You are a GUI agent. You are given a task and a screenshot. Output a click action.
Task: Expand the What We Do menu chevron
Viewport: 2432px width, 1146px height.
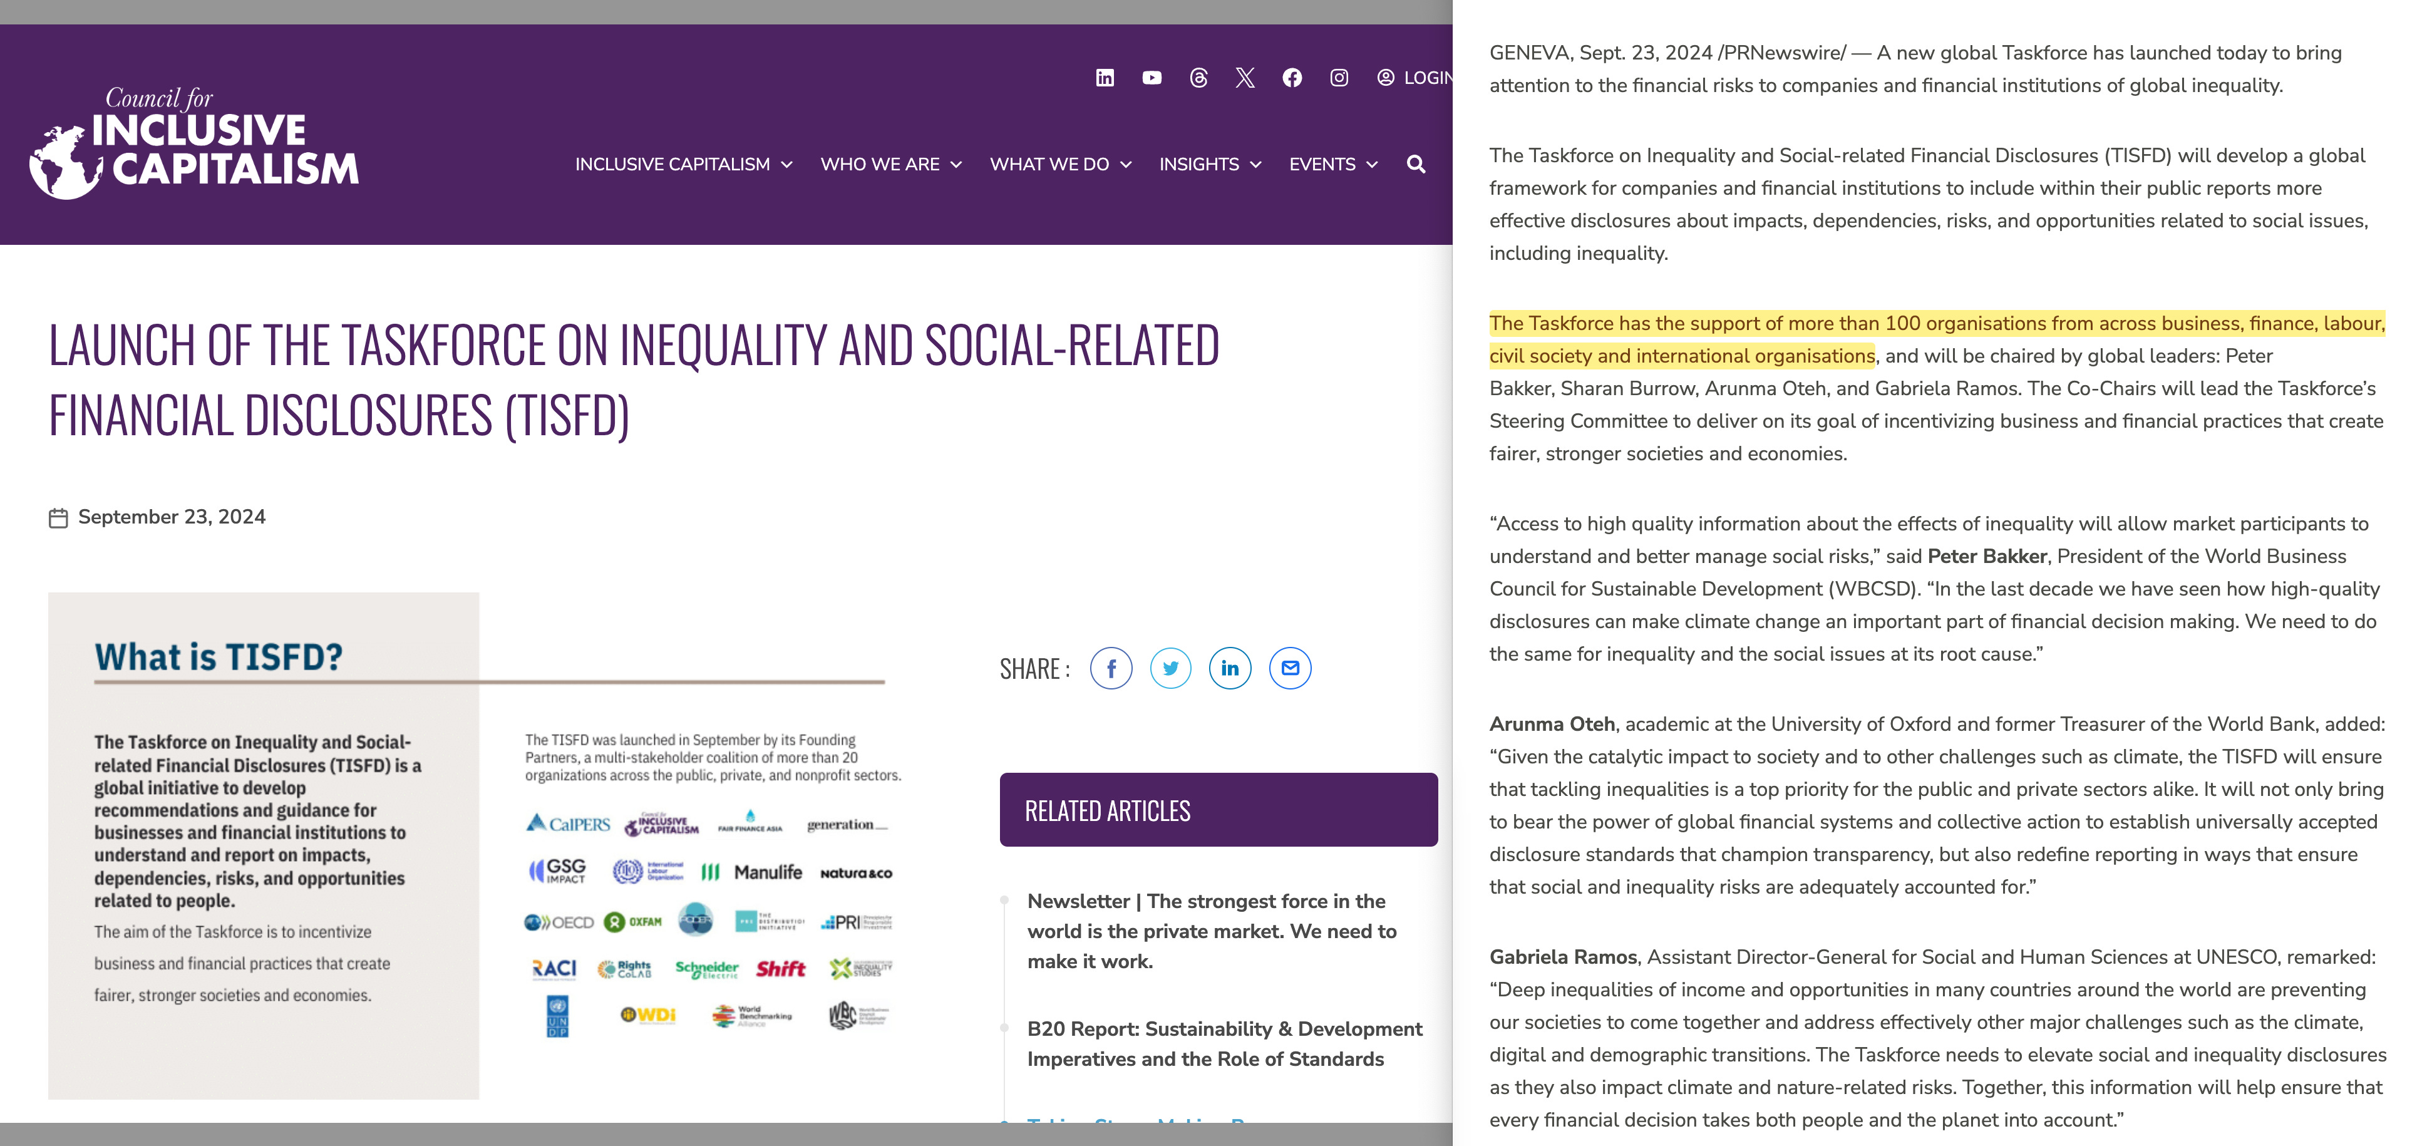(1125, 164)
